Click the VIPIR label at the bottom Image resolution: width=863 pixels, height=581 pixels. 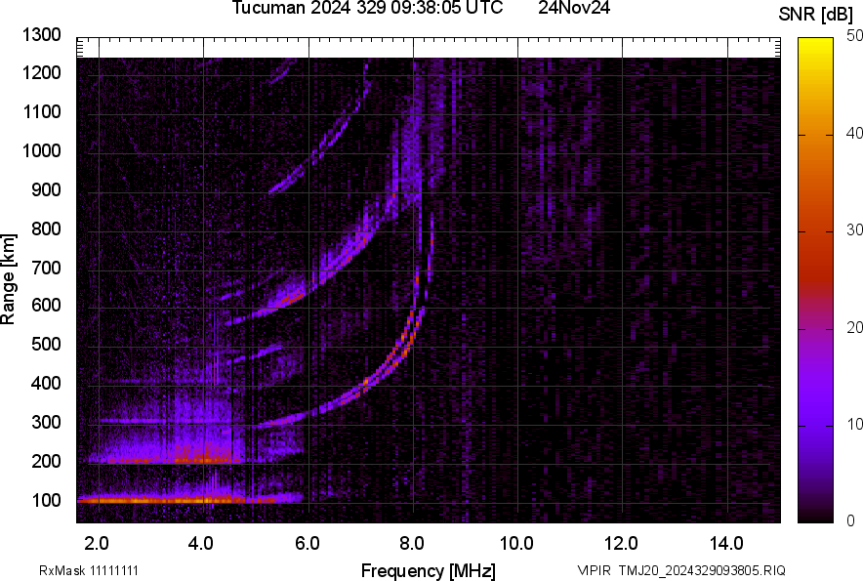(596, 570)
